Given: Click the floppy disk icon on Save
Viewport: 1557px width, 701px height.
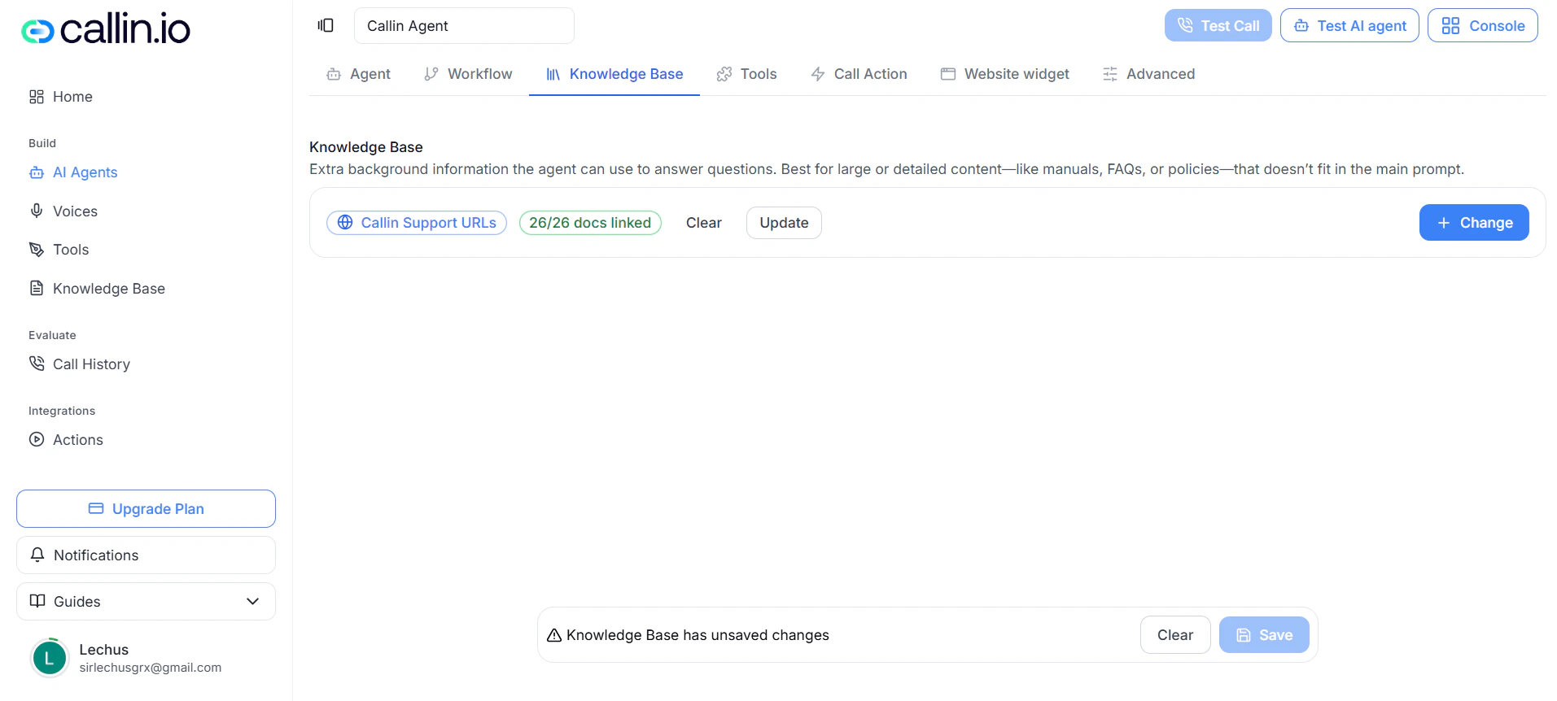Looking at the screenshot, I should click(x=1244, y=635).
